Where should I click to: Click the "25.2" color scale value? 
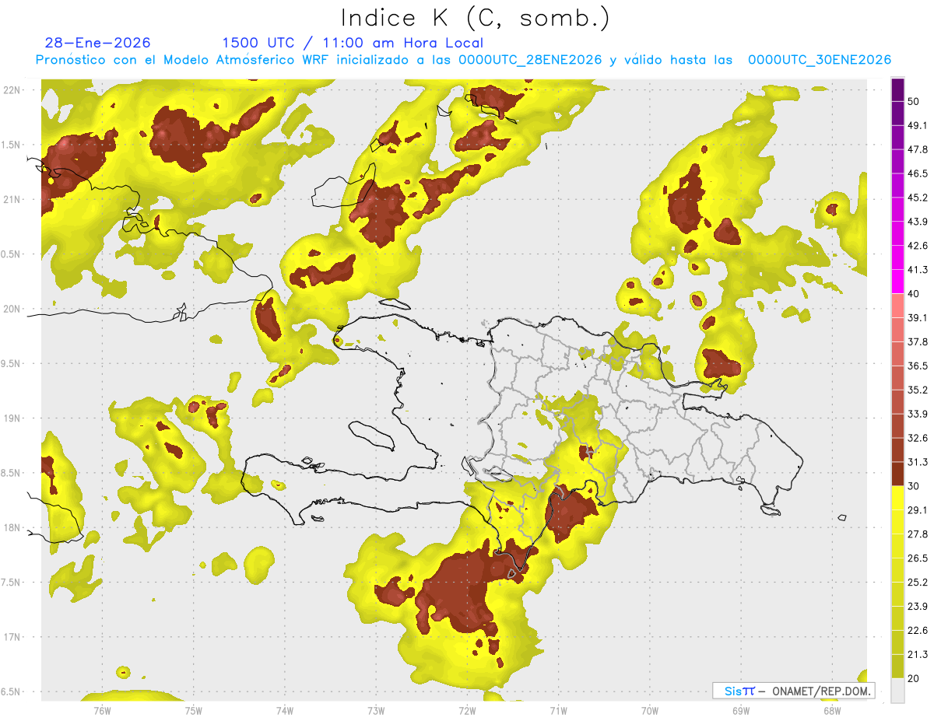918,583
